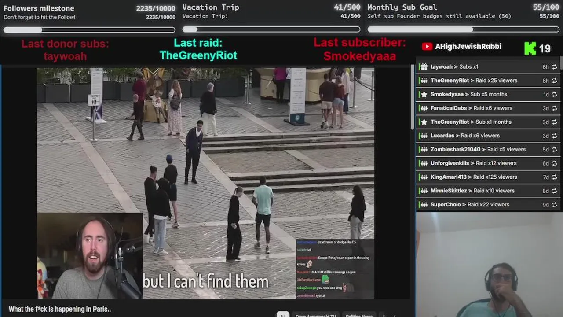Click the 'Last subscriber:' label
The image size is (563, 317).
[x=360, y=42]
